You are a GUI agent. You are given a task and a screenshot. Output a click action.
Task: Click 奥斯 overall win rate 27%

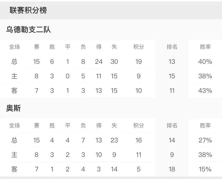[205, 140]
